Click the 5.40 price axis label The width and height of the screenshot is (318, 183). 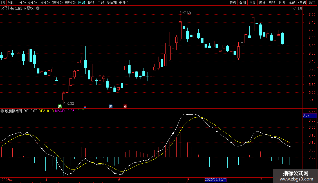click(x=312, y=100)
